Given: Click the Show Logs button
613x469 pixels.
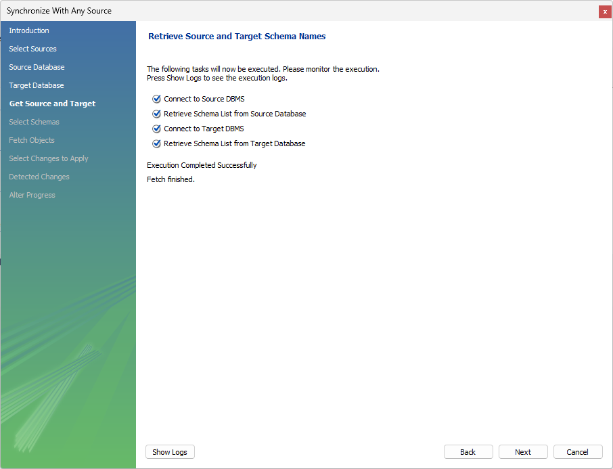Looking at the screenshot, I should coord(170,452).
